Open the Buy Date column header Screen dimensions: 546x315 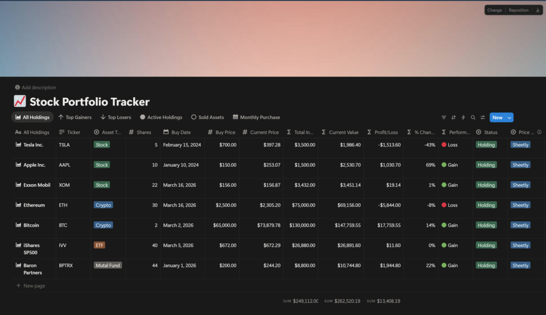(177, 132)
